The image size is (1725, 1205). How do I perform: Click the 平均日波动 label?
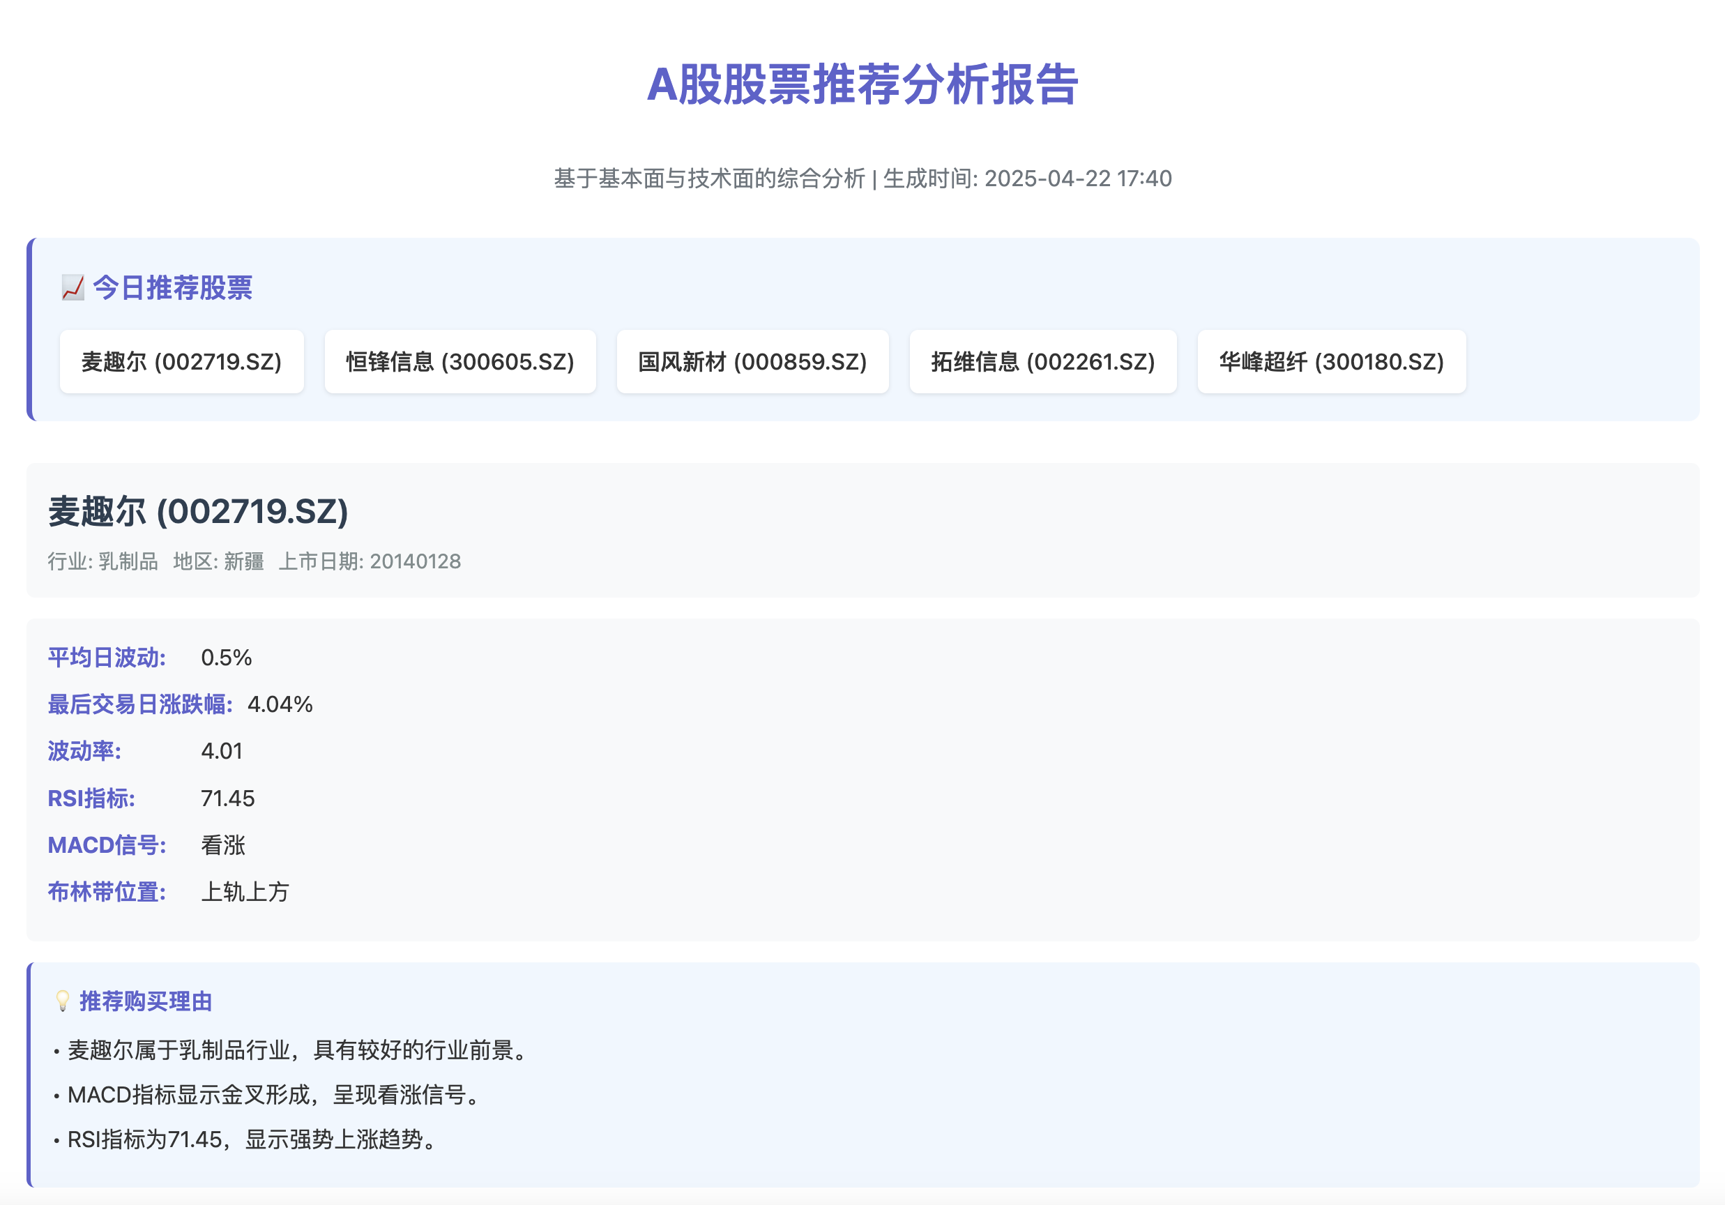click(x=107, y=658)
